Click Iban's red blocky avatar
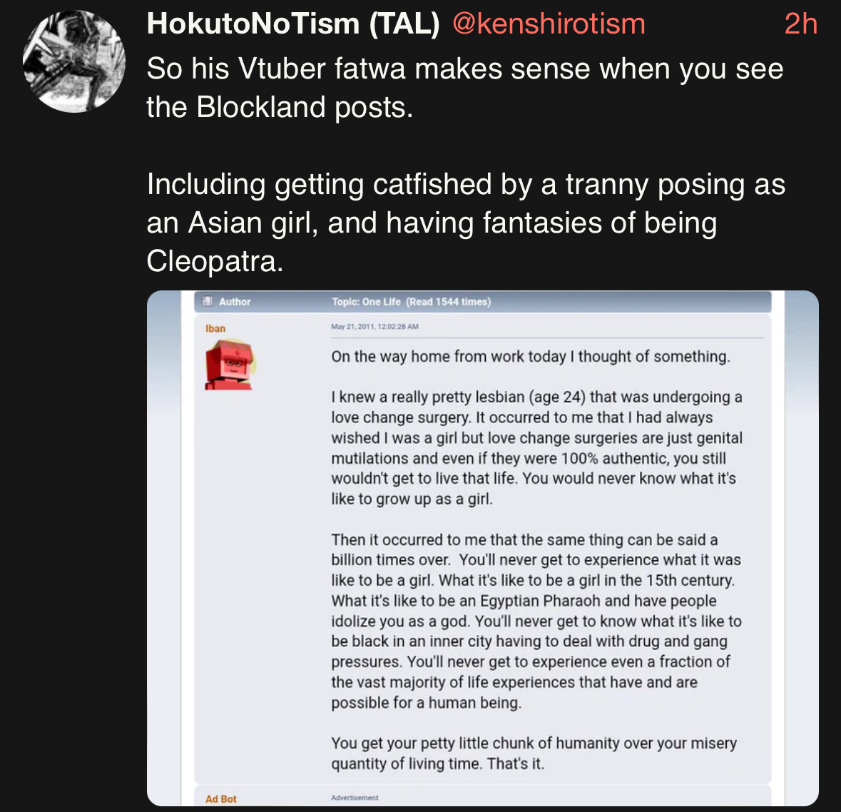841x812 pixels. tap(230, 365)
